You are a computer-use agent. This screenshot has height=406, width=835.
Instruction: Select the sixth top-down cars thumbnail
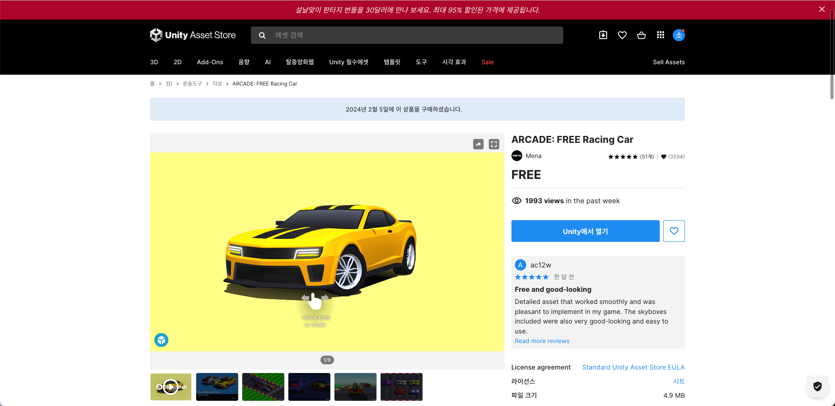click(401, 387)
